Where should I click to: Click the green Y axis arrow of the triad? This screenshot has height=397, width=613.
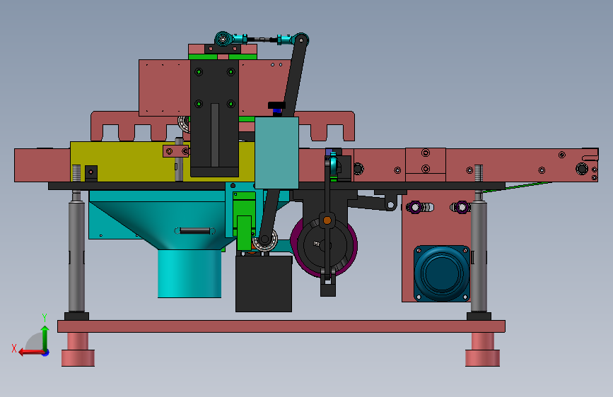click(x=45, y=337)
